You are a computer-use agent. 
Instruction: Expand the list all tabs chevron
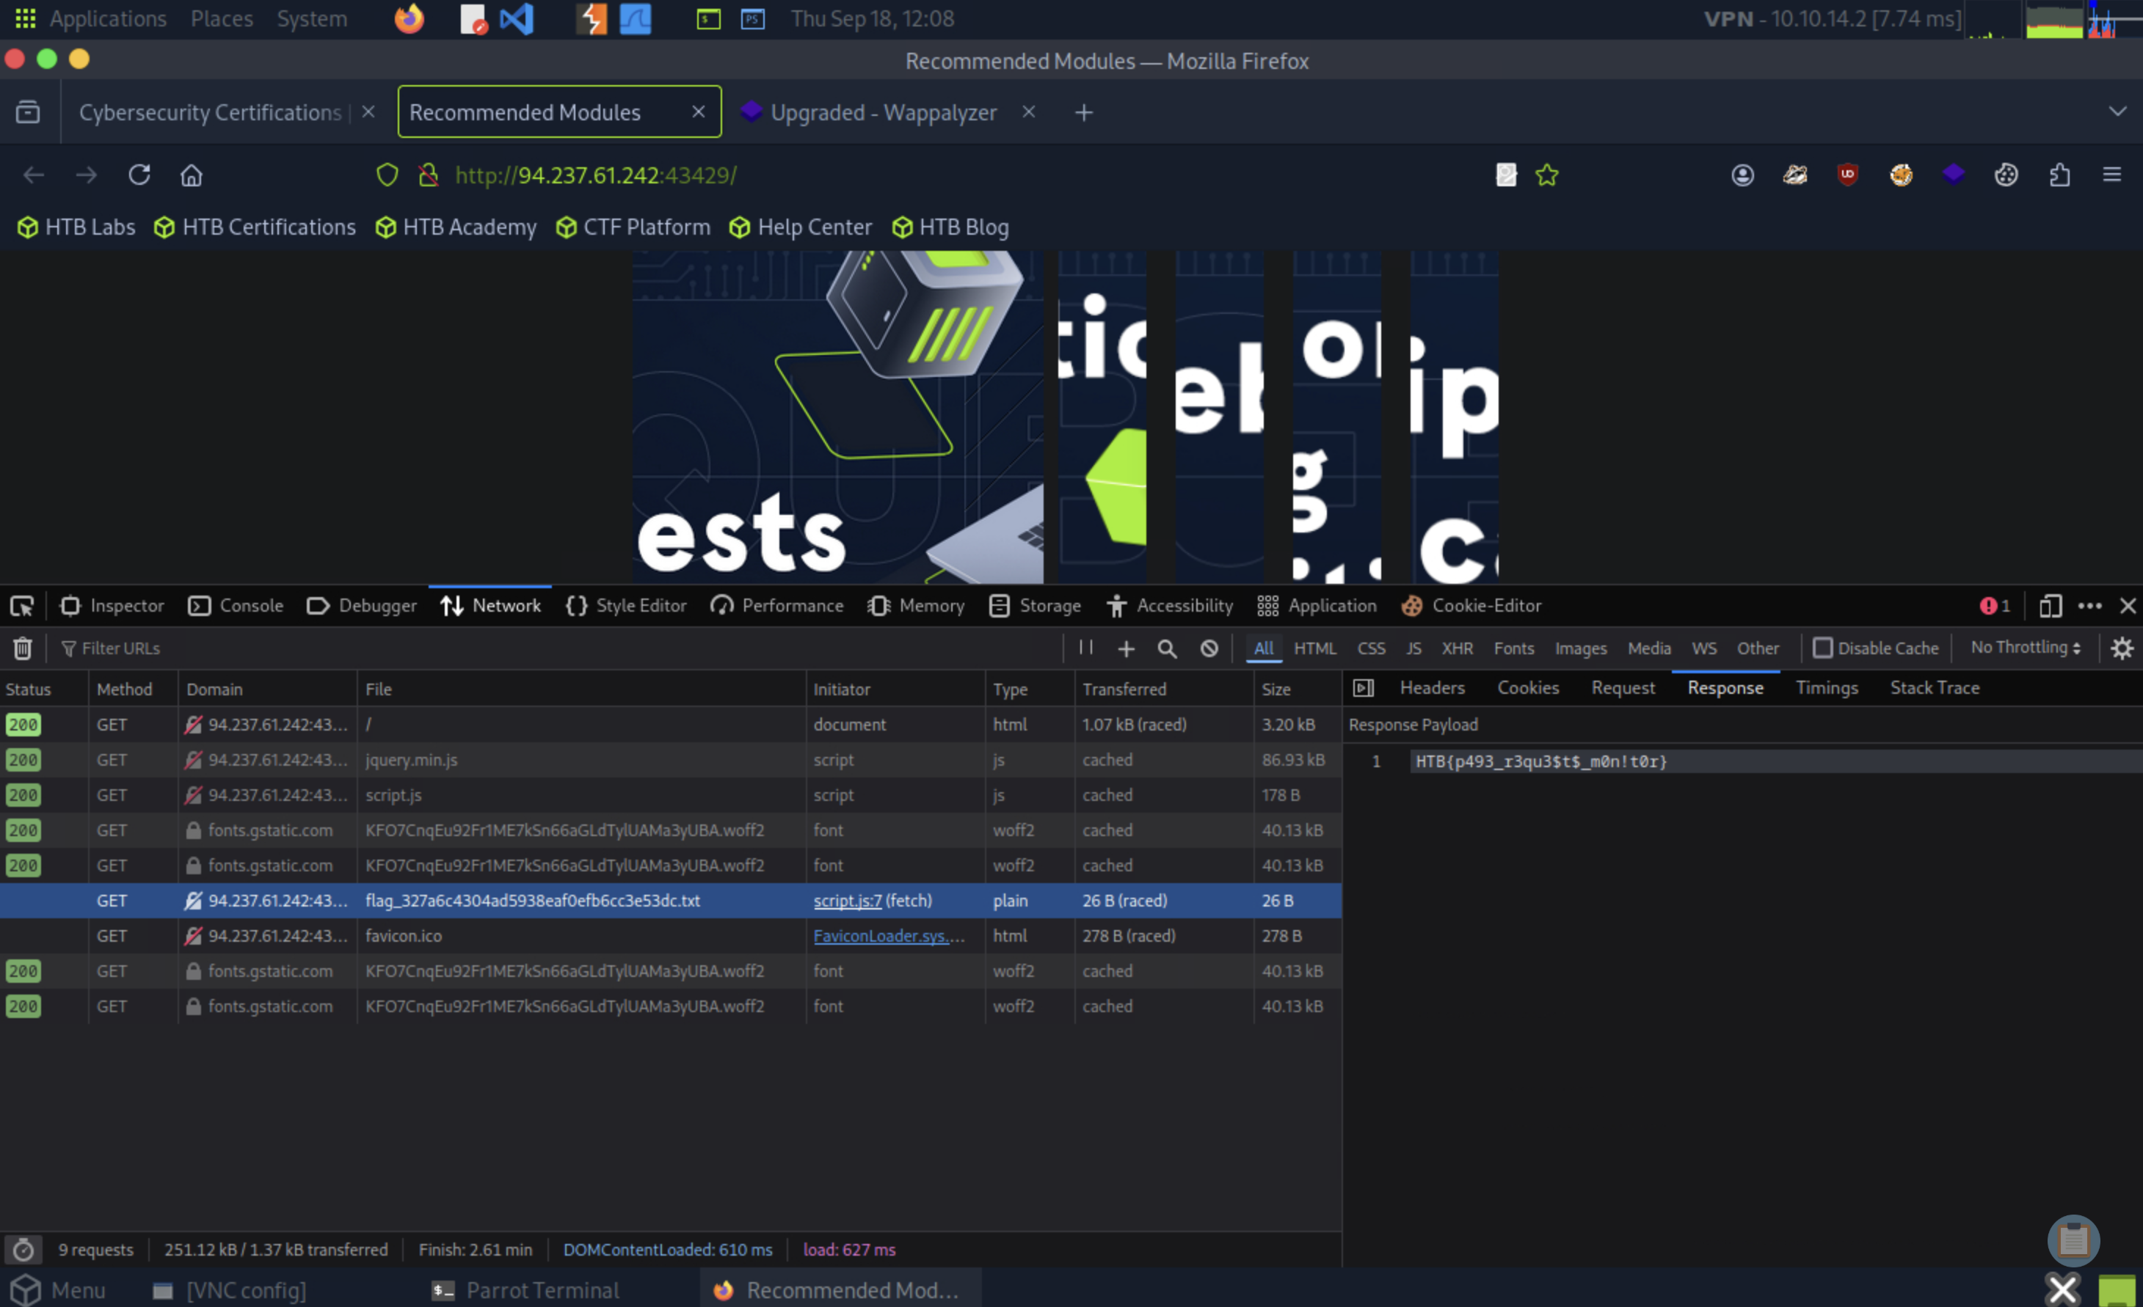tap(2117, 112)
